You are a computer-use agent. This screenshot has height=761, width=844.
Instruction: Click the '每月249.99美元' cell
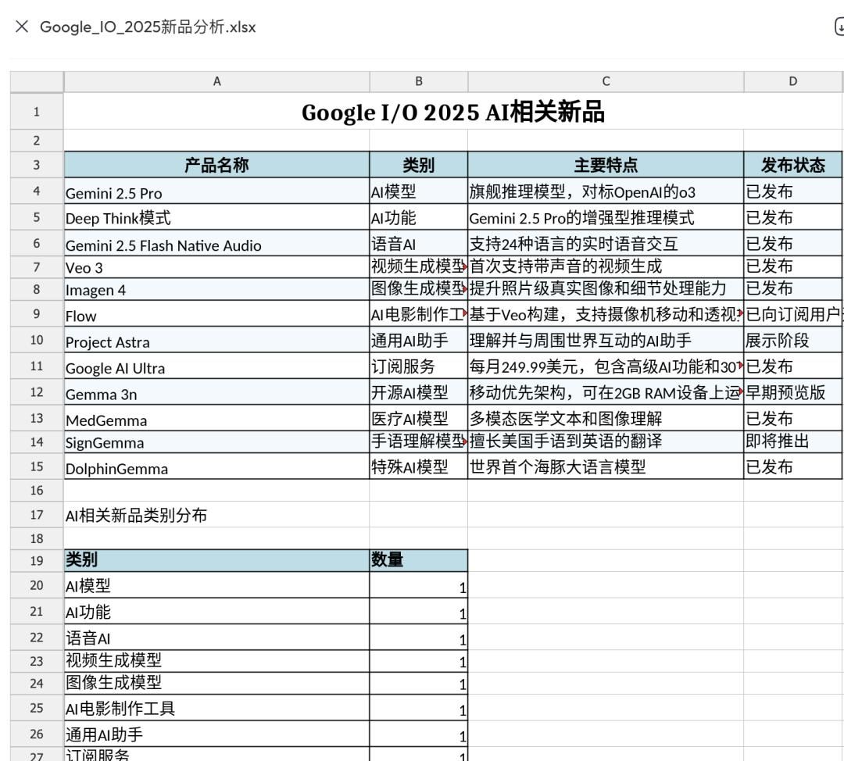coord(606,366)
